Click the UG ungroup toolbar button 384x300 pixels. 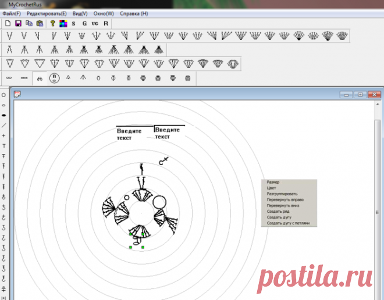(95, 23)
